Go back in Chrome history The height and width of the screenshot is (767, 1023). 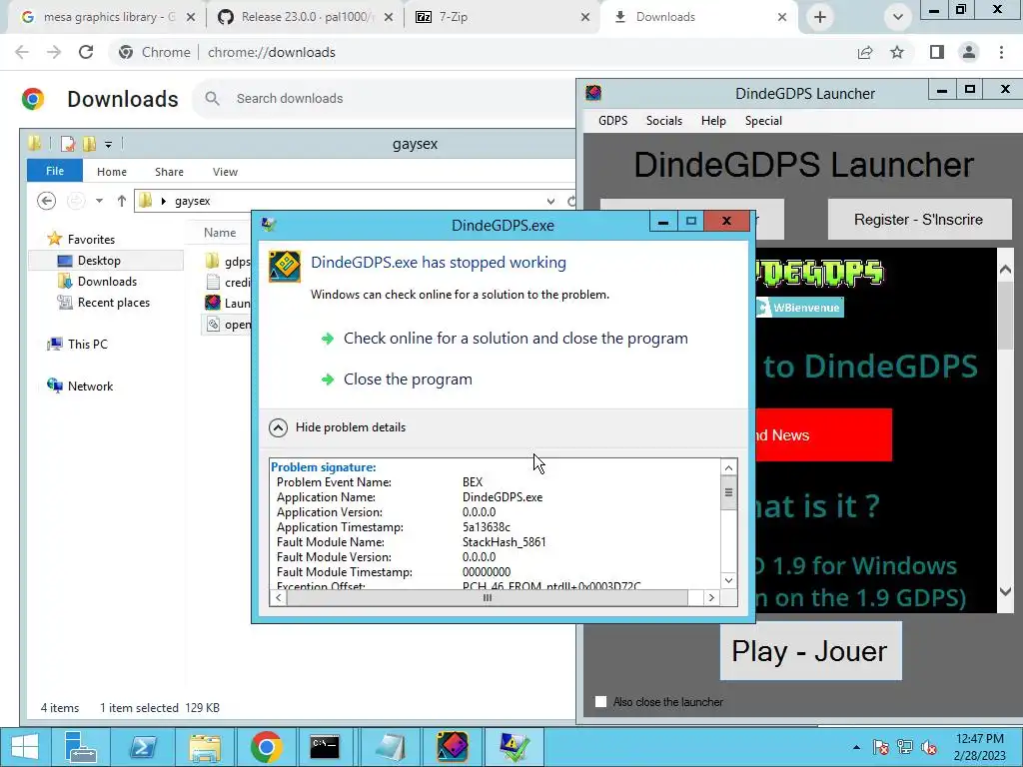click(22, 52)
